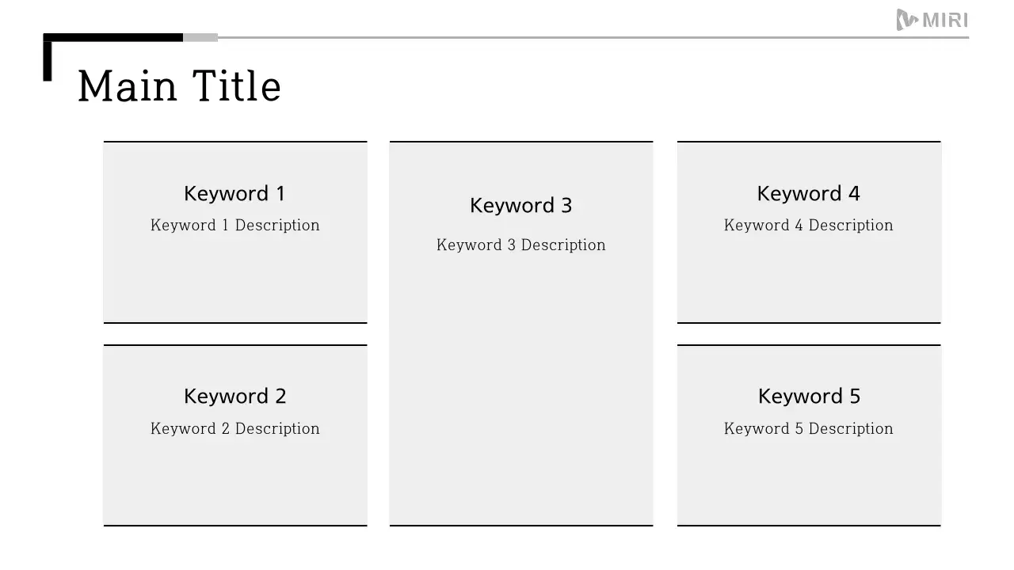The image size is (1014, 570).
Task: Select the Keyword 5 heading
Action: (809, 397)
